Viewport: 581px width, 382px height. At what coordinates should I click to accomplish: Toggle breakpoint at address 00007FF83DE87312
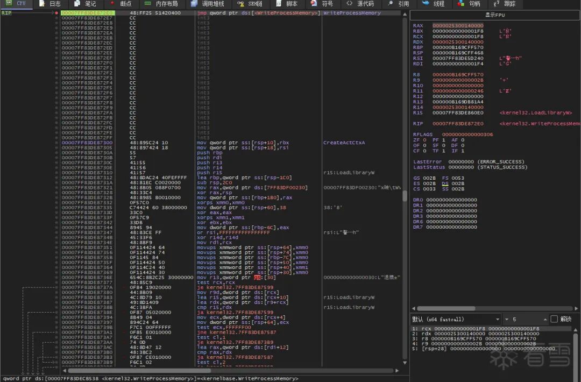(x=56, y=178)
